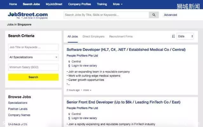203x127 pixels.
Task: Click the 'Search Criteria' heading
Action: (21, 36)
